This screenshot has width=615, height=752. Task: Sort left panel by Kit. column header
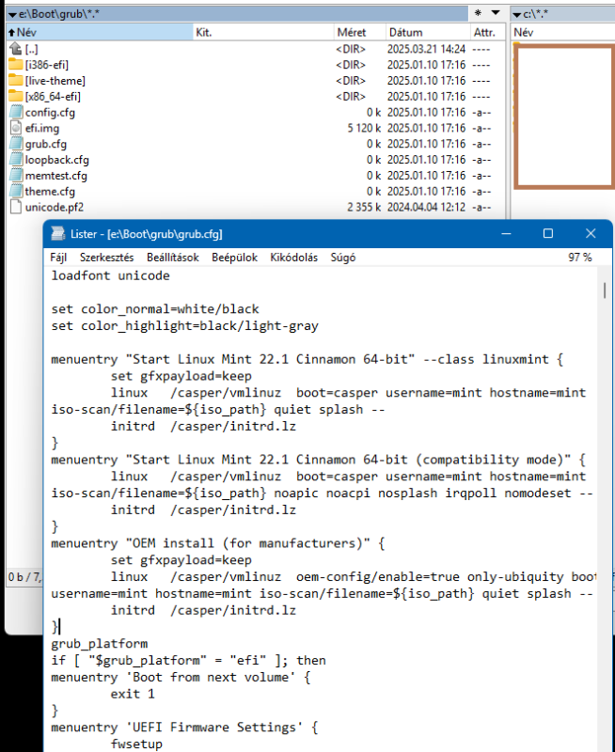coord(263,32)
